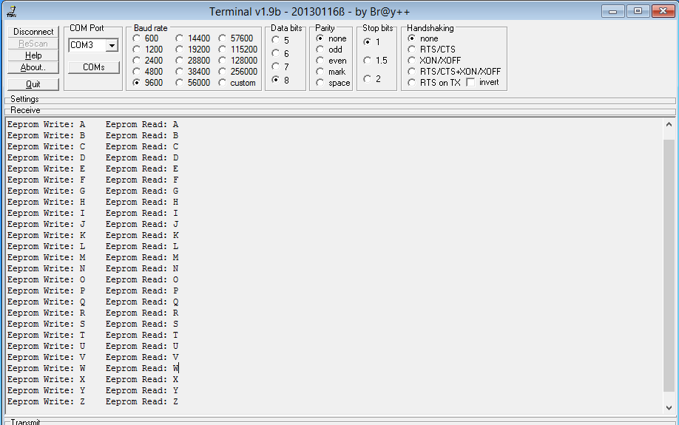Click the Disconnect button
Screen dimensions: 679x425
tap(33, 32)
